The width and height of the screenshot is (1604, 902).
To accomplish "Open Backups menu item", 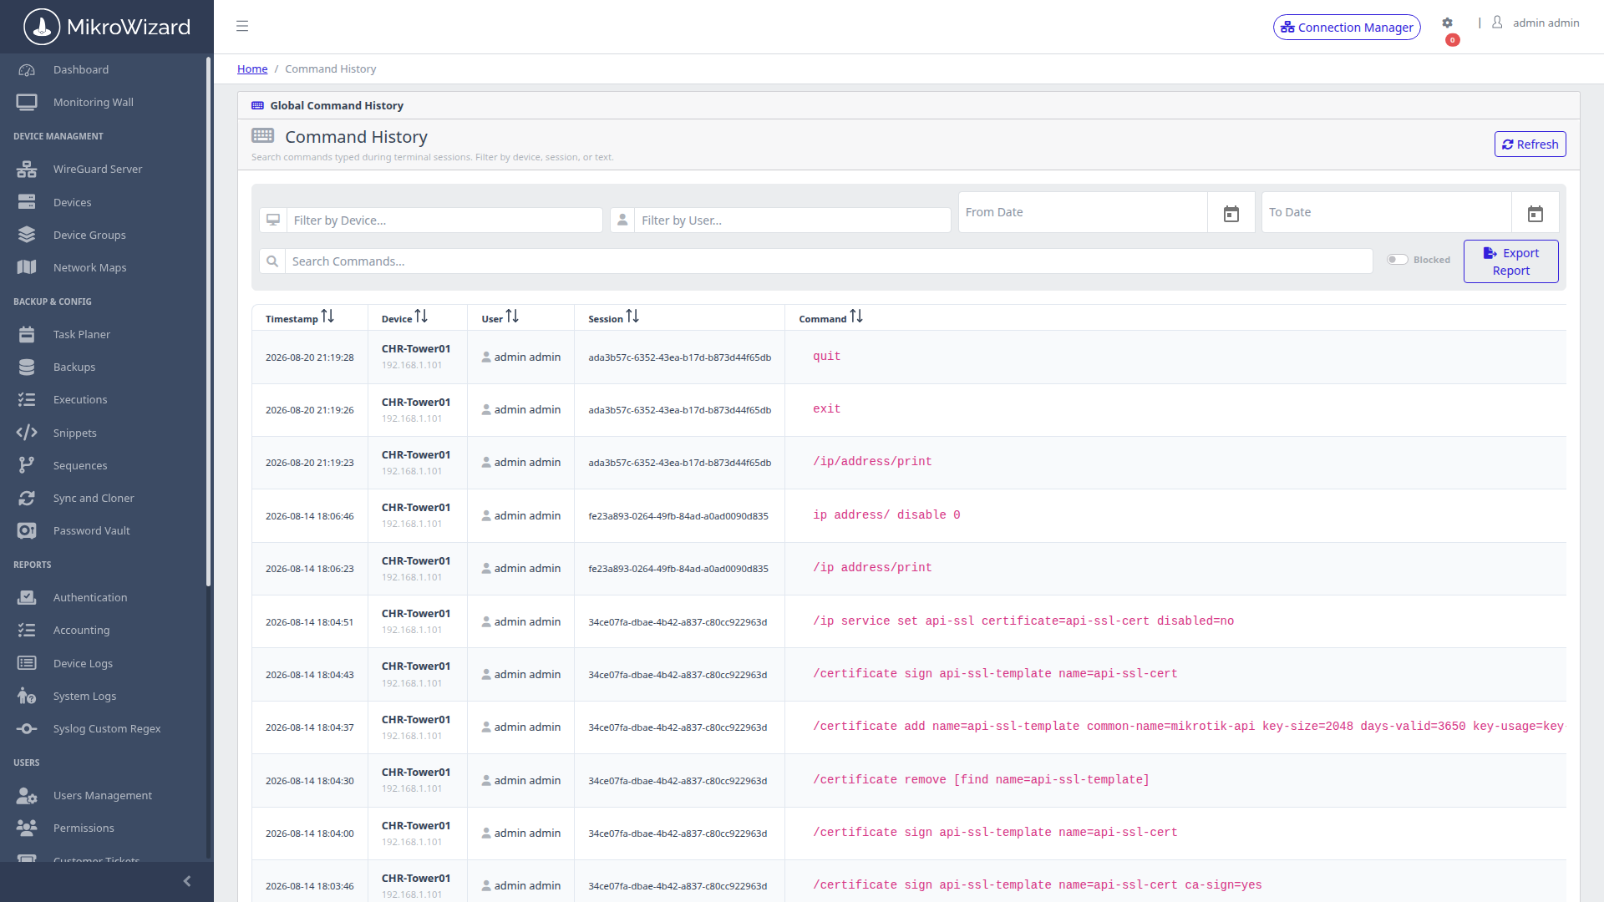I will pos(74,367).
